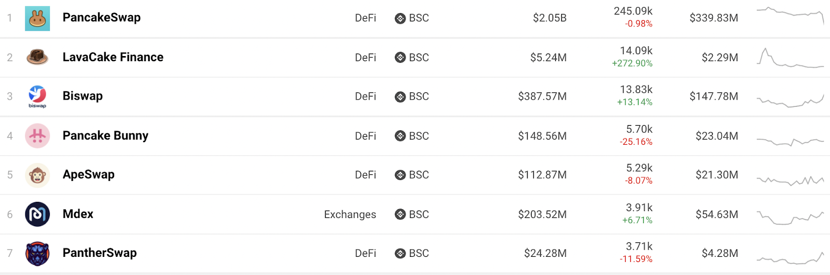830x275 pixels.
Task: Open the LavaCake Finance name link
Action: 113,57
